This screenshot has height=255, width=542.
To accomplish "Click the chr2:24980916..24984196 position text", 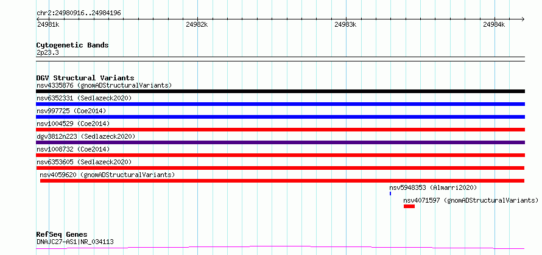I will pos(79,13).
